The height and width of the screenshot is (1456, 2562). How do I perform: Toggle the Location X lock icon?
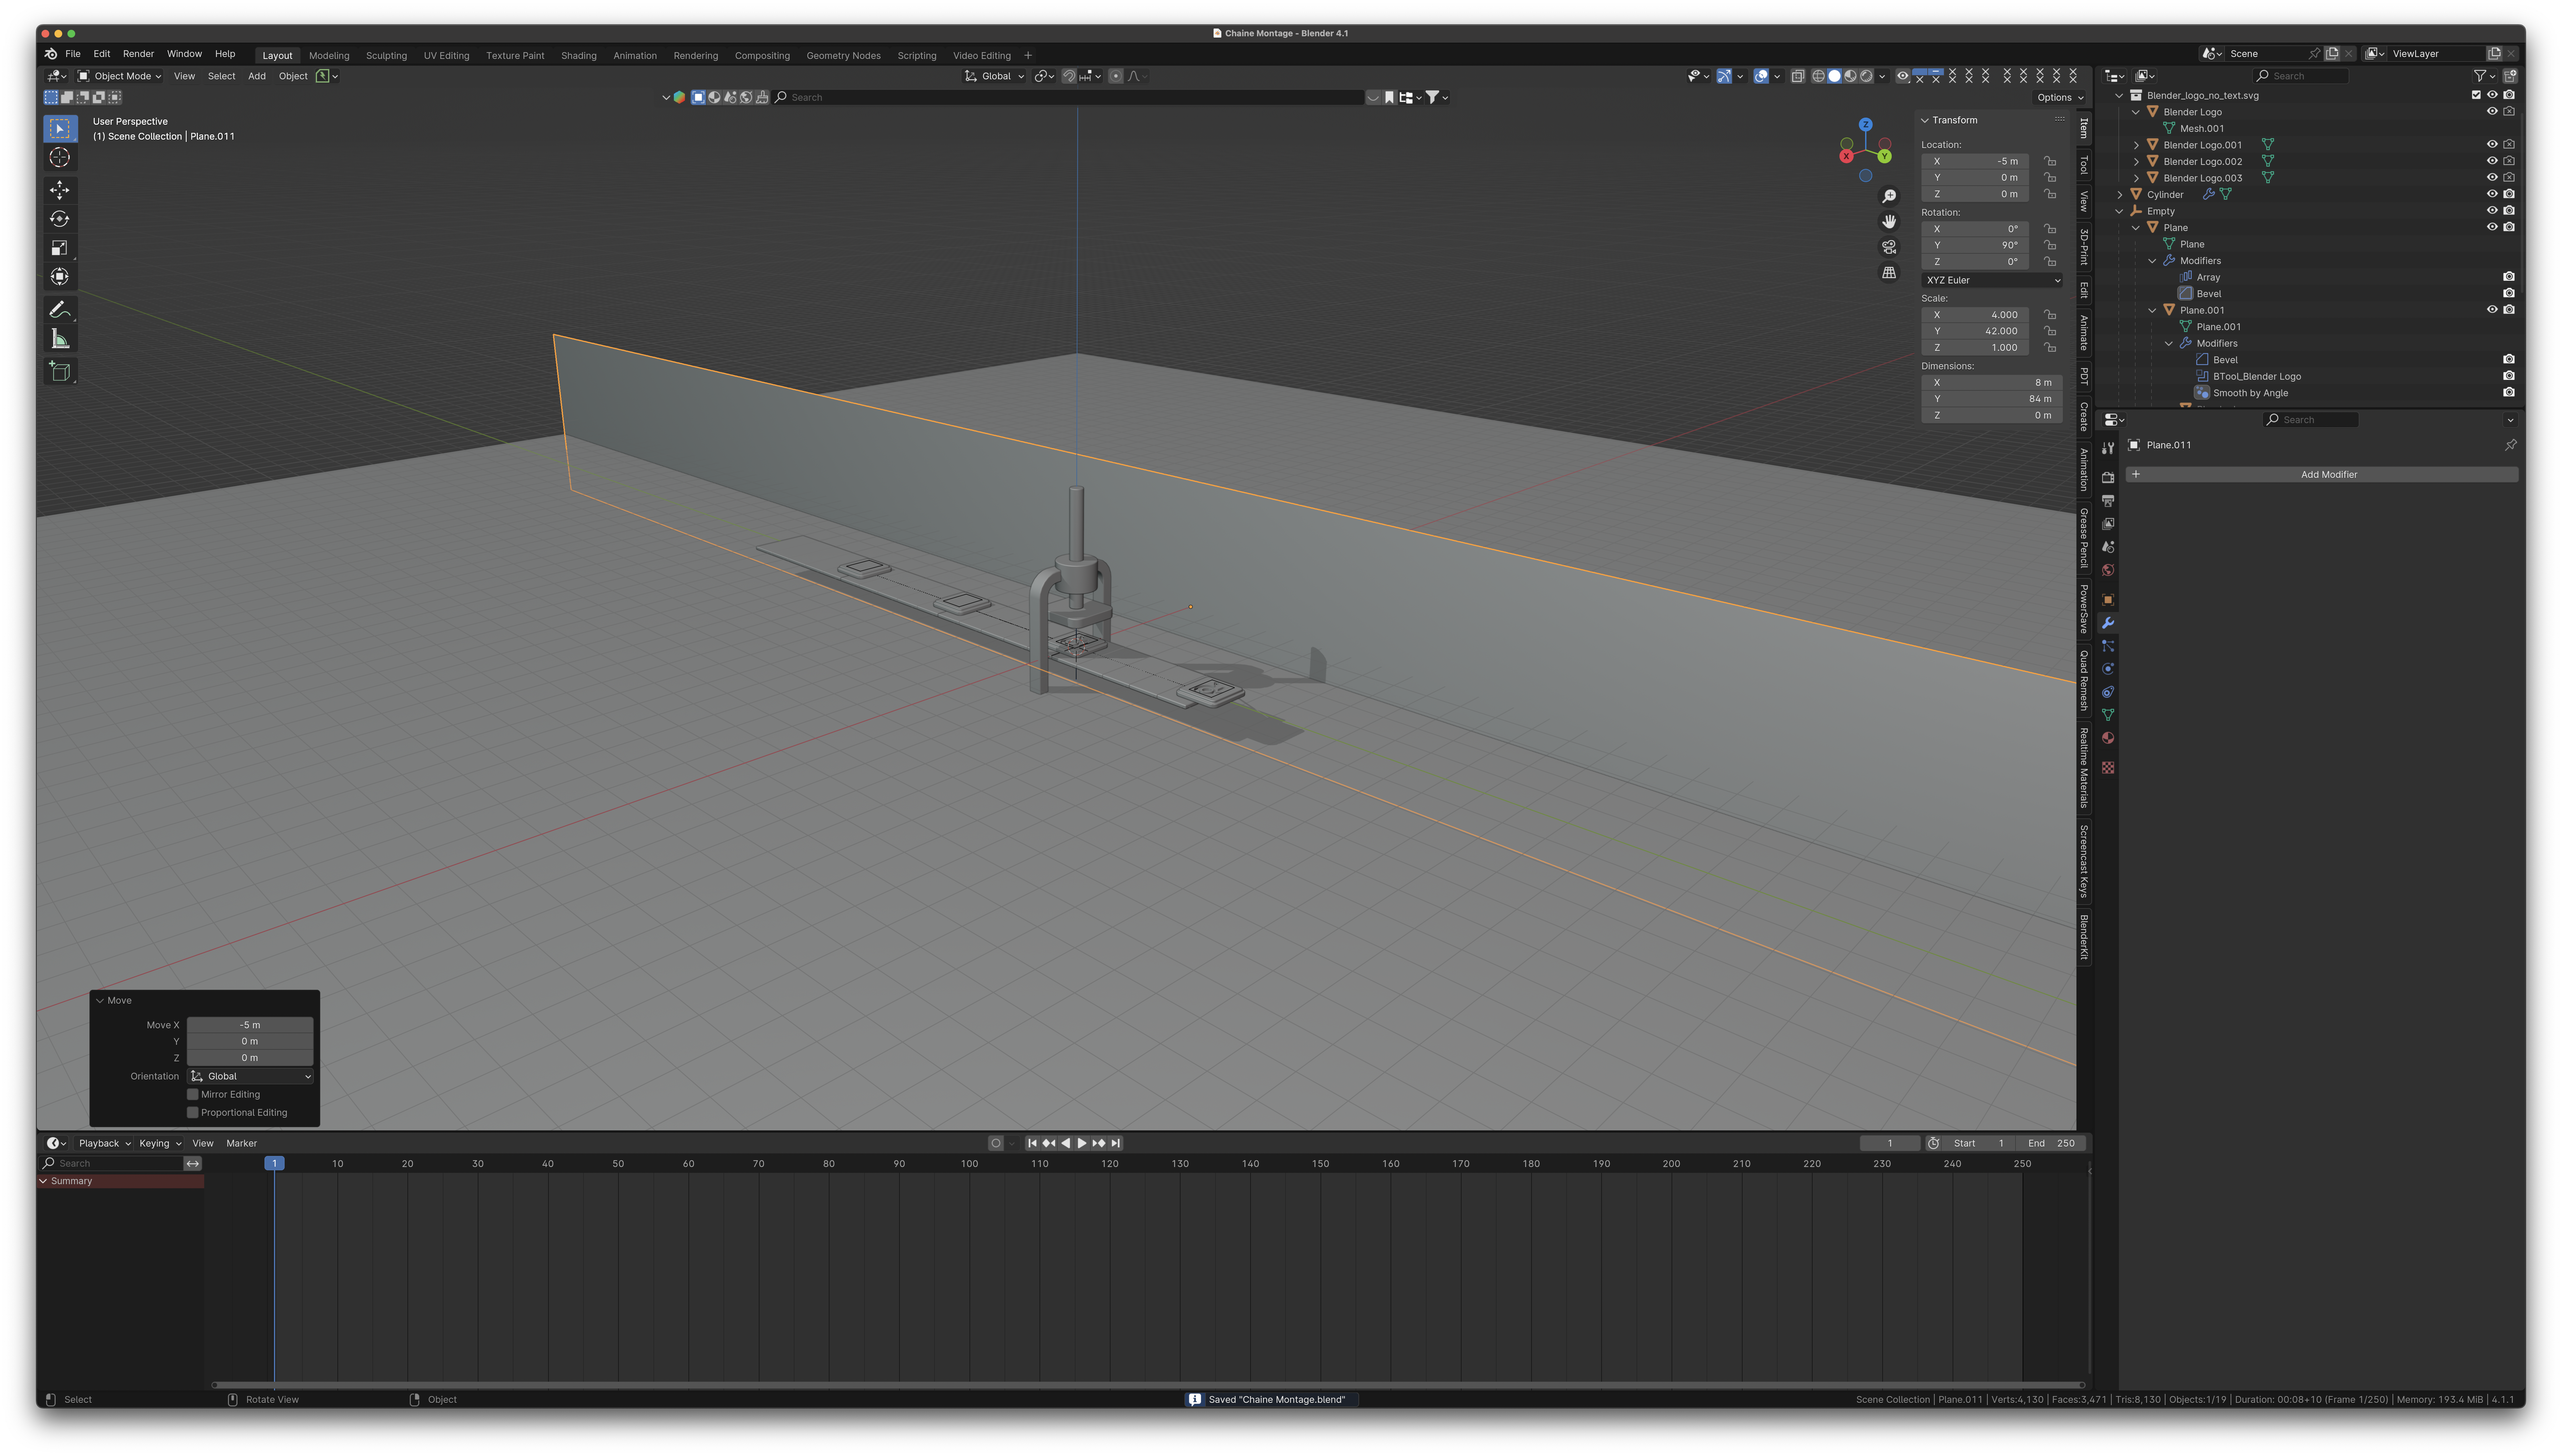(2050, 161)
